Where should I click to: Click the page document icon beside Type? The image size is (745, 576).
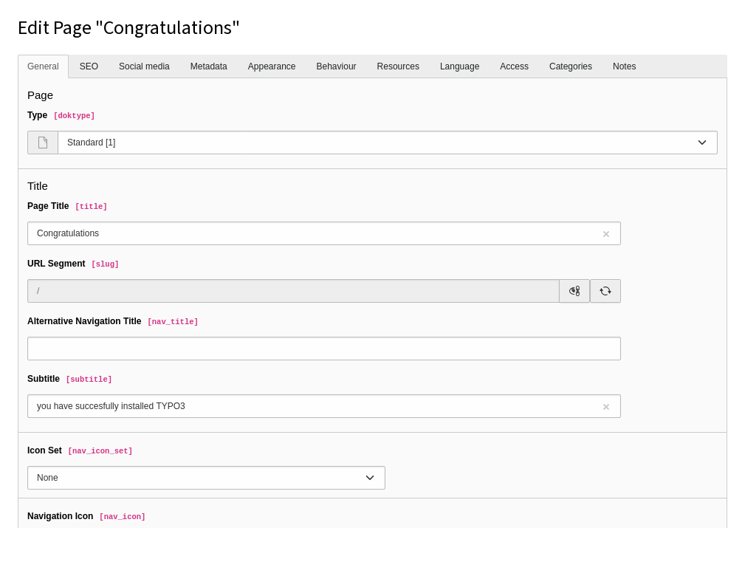43,143
